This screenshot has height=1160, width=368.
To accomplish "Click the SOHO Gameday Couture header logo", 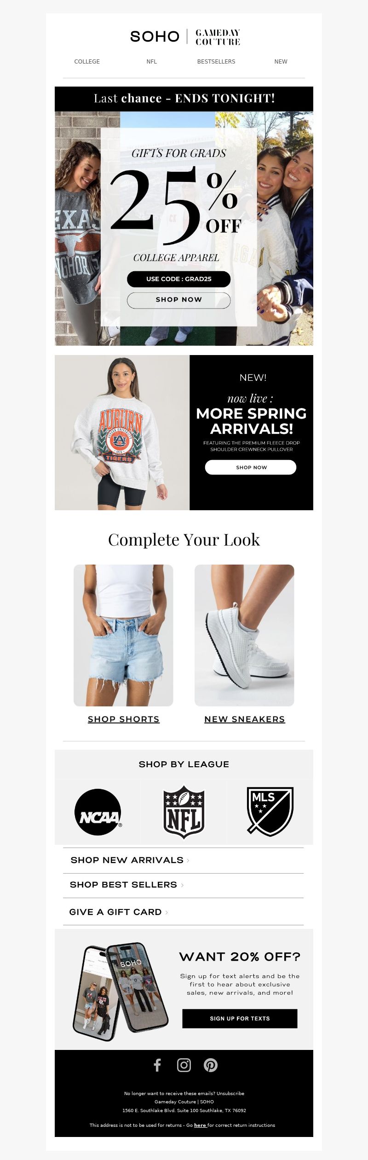I will coord(185,36).
